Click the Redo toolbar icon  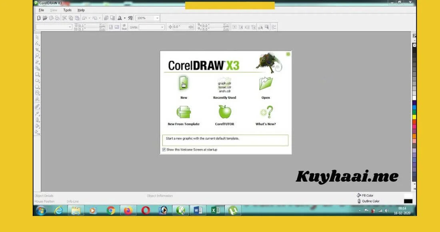[95, 18]
